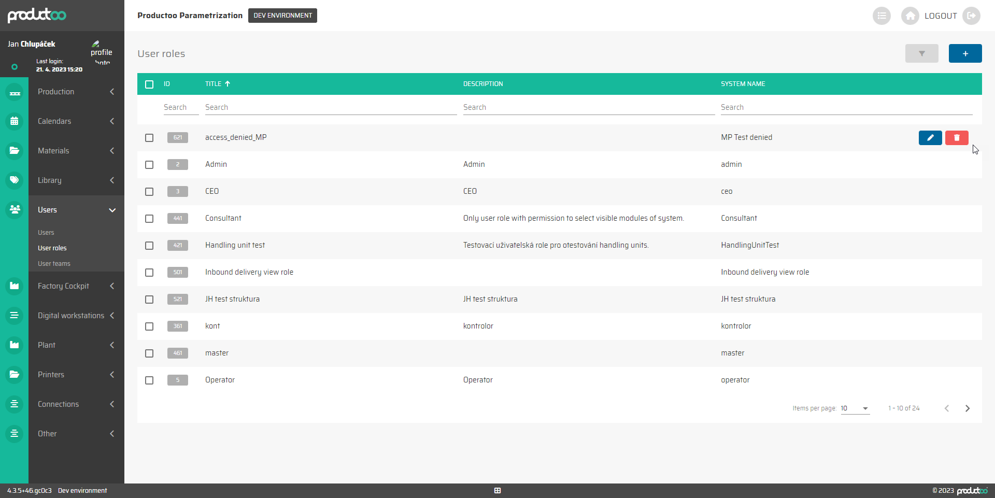Open the list menu icon in header
Image resolution: width=995 pixels, height=498 pixels.
tap(881, 16)
